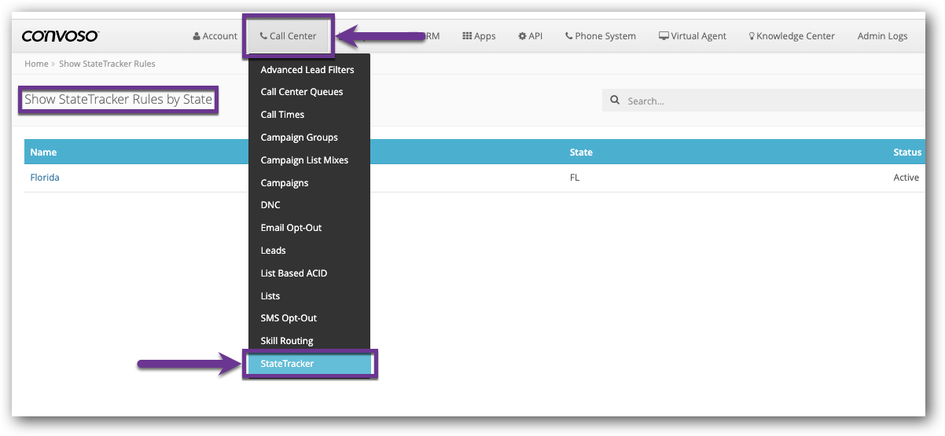Open the Florida rule link
The width and height of the screenshot is (945, 436).
click(45, 178)
